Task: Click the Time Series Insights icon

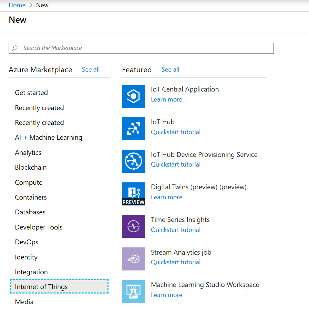Action: coord(133,226)
